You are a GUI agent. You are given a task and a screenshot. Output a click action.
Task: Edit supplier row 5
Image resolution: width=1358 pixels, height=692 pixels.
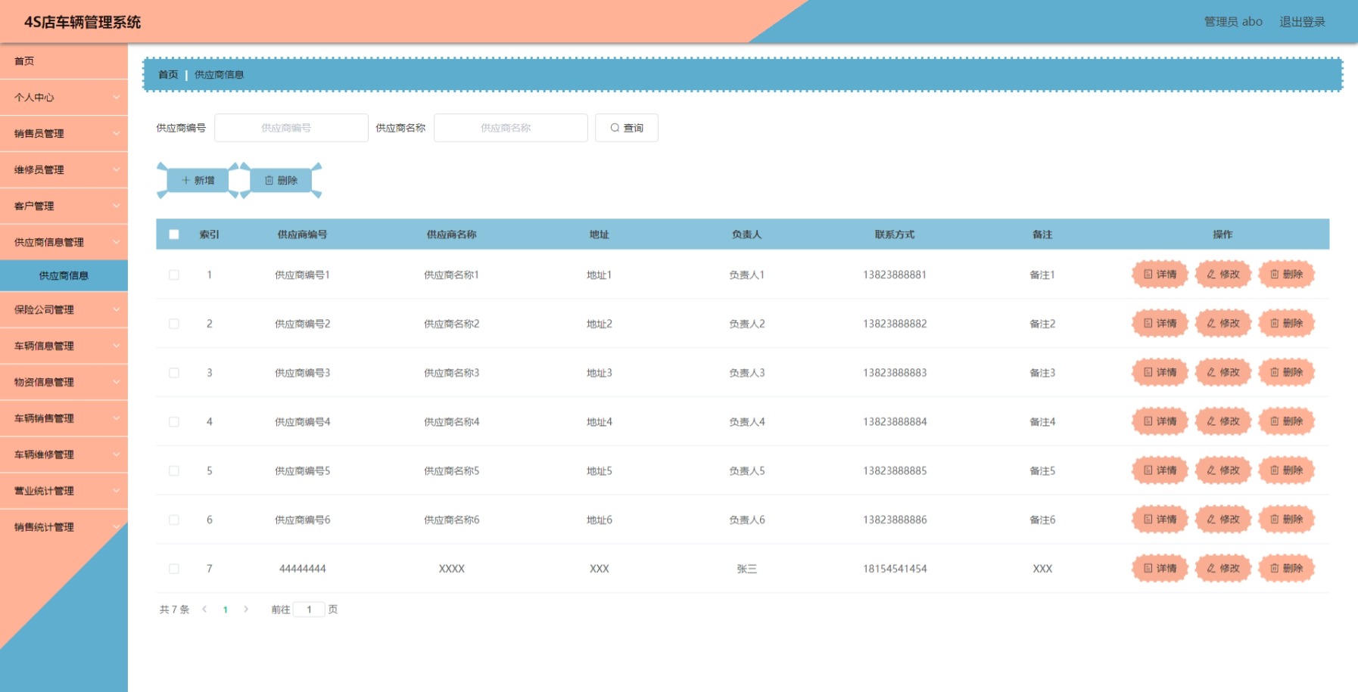point(1223,470)
